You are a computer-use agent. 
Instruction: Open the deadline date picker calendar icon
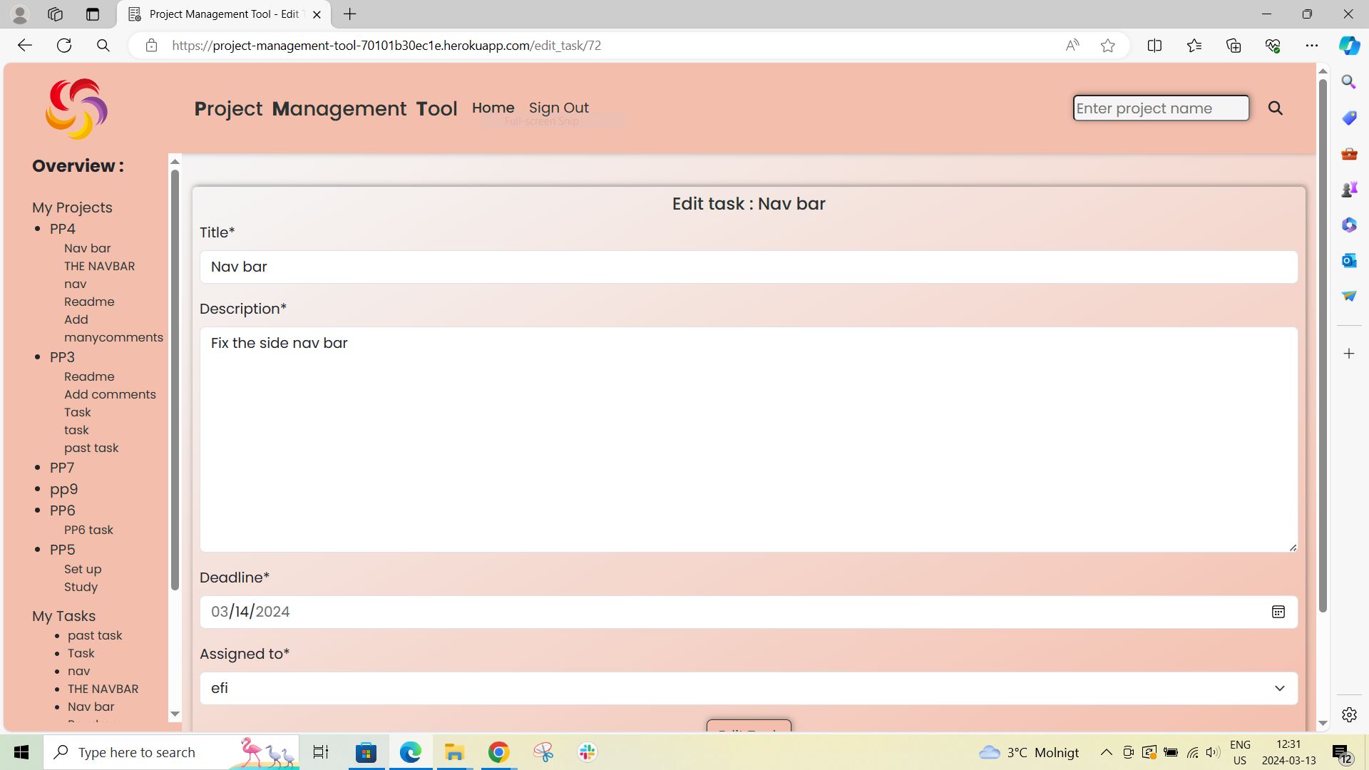(x=1278, y=612)
